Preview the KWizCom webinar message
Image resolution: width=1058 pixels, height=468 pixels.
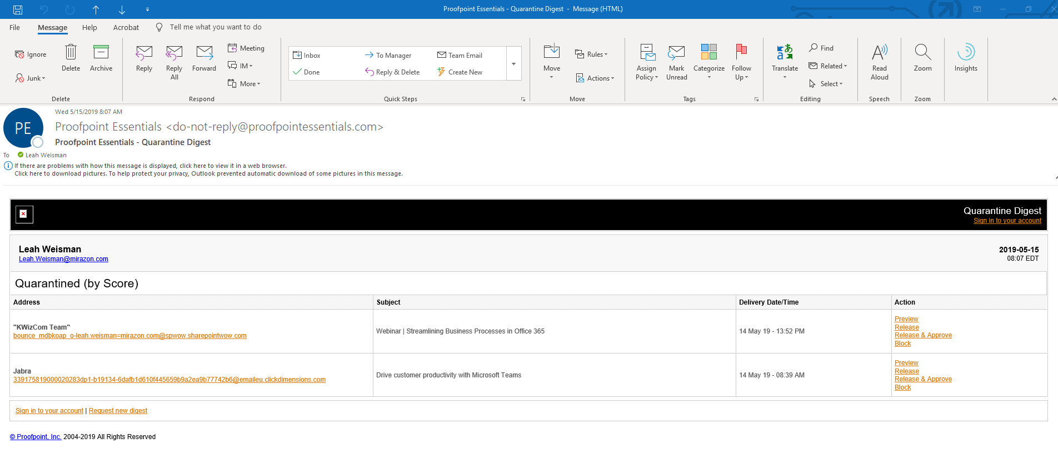click(906, 319)
